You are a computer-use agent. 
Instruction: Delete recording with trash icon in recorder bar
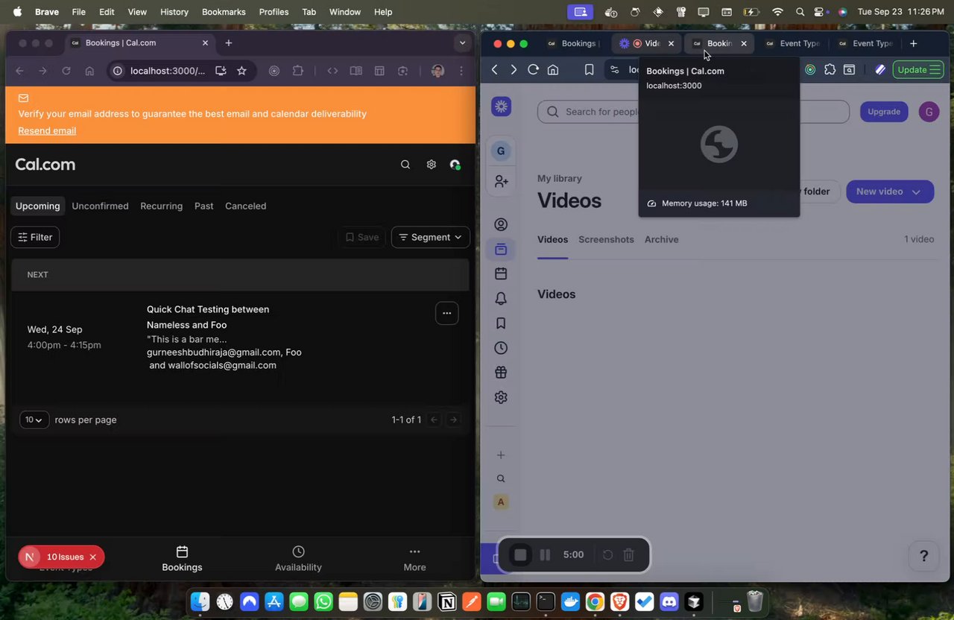[628, 554]
